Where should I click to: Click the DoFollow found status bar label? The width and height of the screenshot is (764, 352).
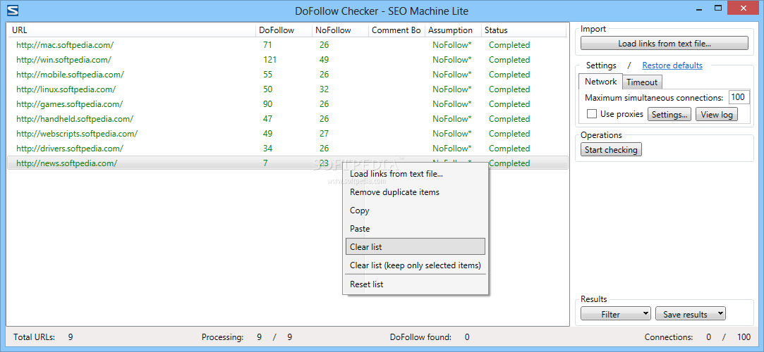click(x=420, y=337)
